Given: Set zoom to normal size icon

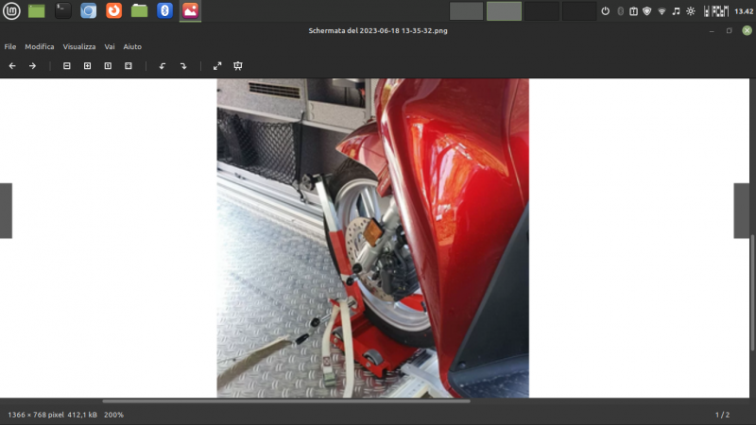Looking at the screenshot, I should point(108,66).
